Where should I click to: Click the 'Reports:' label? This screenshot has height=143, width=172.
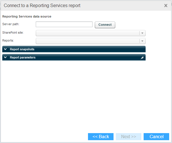pos(8,41)
